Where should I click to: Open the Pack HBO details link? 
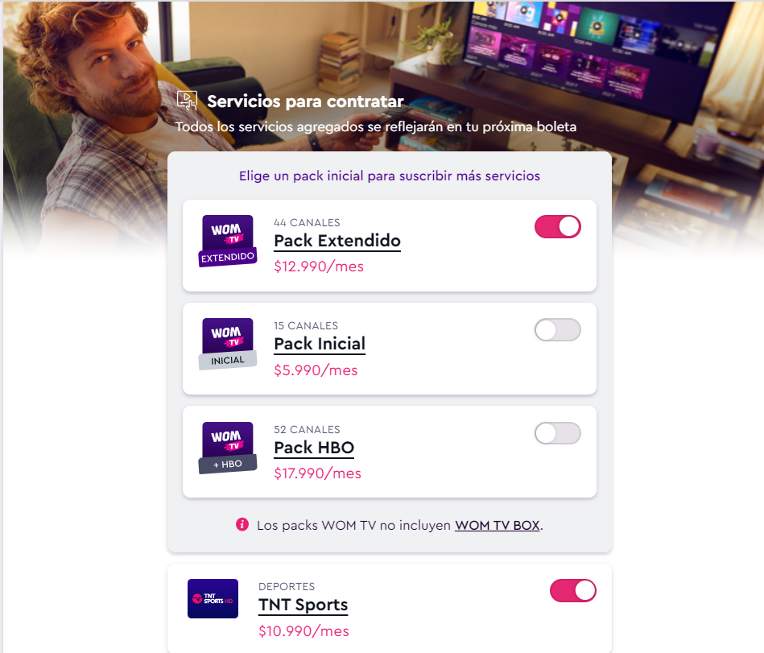point(314,448)
